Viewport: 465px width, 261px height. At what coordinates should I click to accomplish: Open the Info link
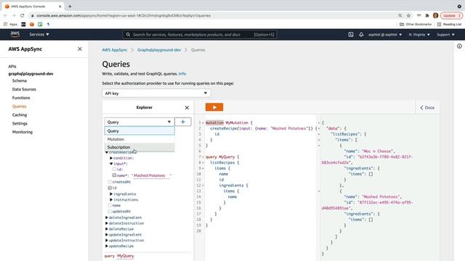click(182, 74)
